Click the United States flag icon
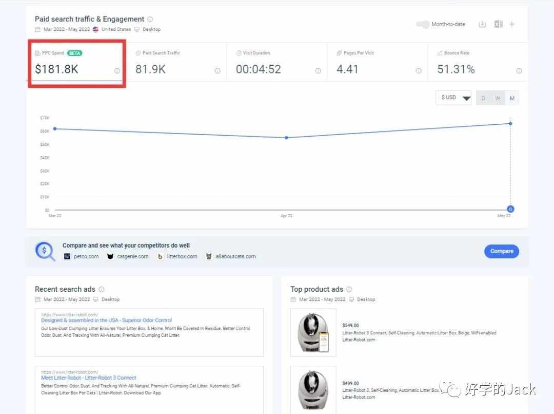Viewport: 554px width, 414px height. coord(95,29)
